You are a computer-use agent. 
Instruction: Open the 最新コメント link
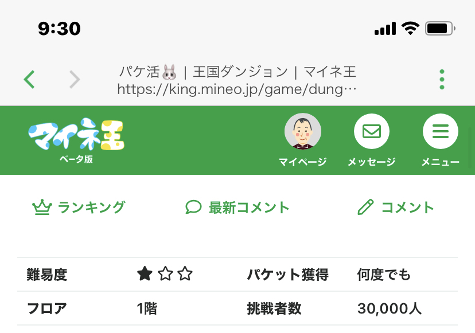[x=249, y=207]
